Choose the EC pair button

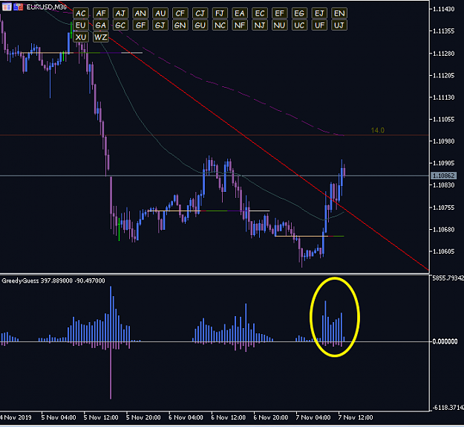[260, 13]
